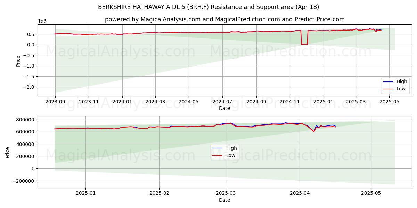The image size is (417, 208).
Task: Select 'High' in the upper chart legend
Action: pos(402,82)
